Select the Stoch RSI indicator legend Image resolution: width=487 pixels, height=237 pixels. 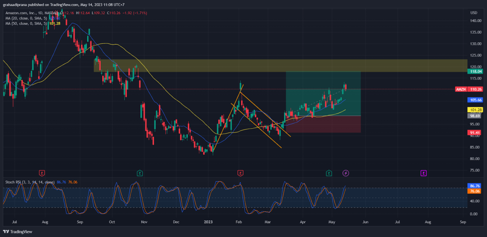30,182
